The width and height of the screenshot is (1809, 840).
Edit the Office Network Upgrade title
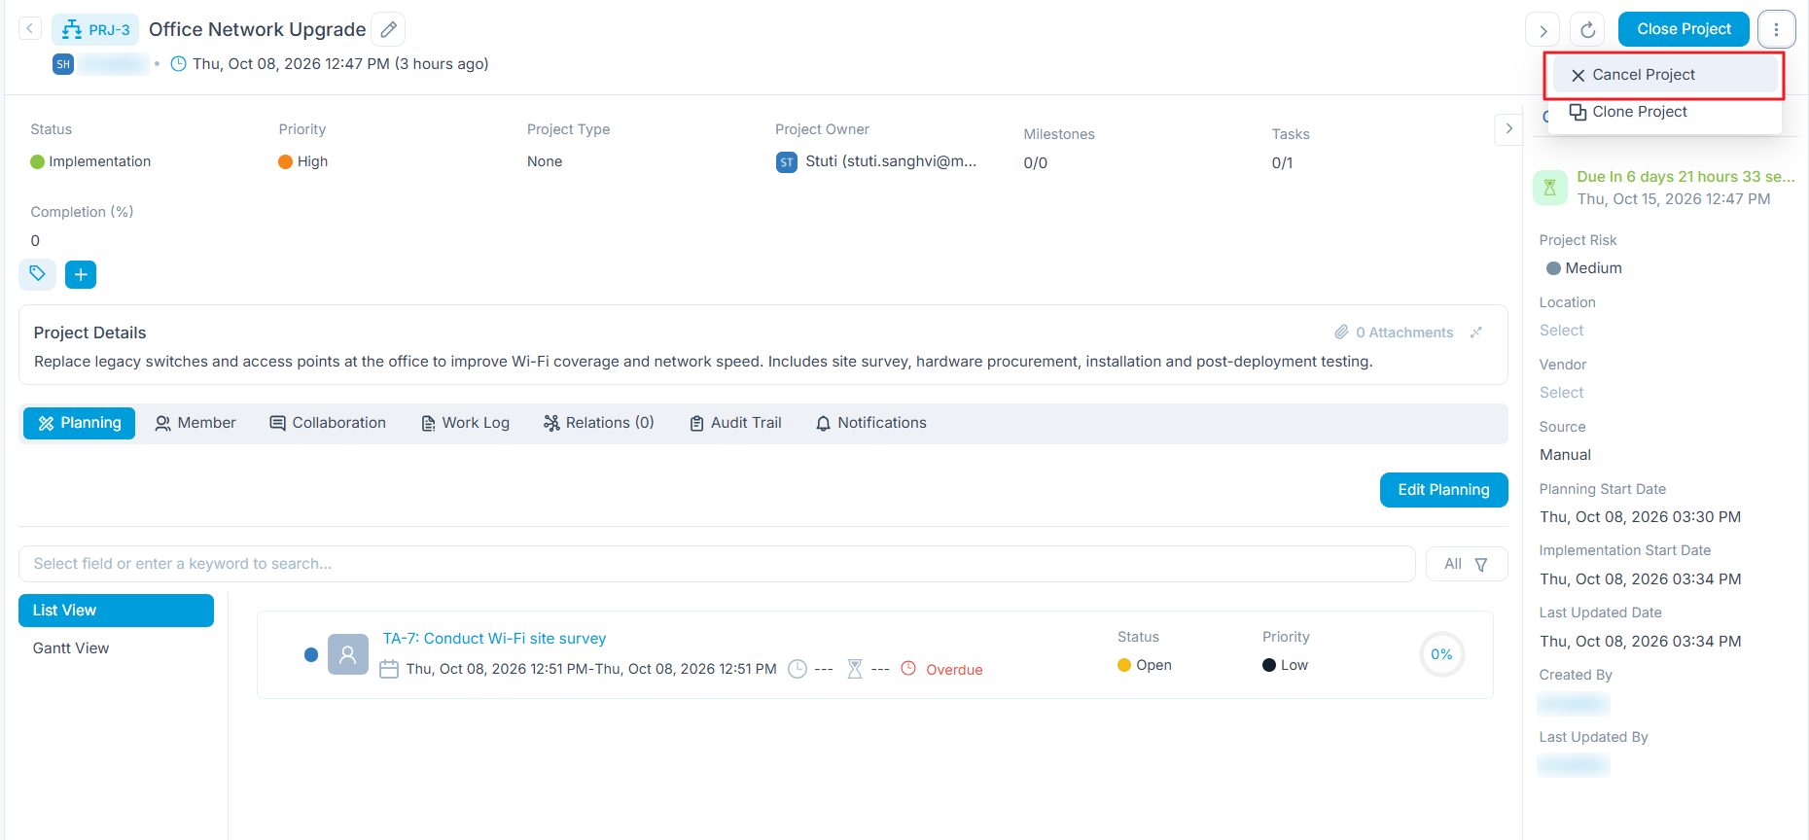pos(388,29)
